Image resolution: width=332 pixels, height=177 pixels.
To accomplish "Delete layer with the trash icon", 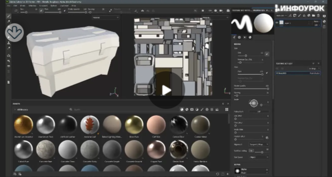I will coord(318,16).
